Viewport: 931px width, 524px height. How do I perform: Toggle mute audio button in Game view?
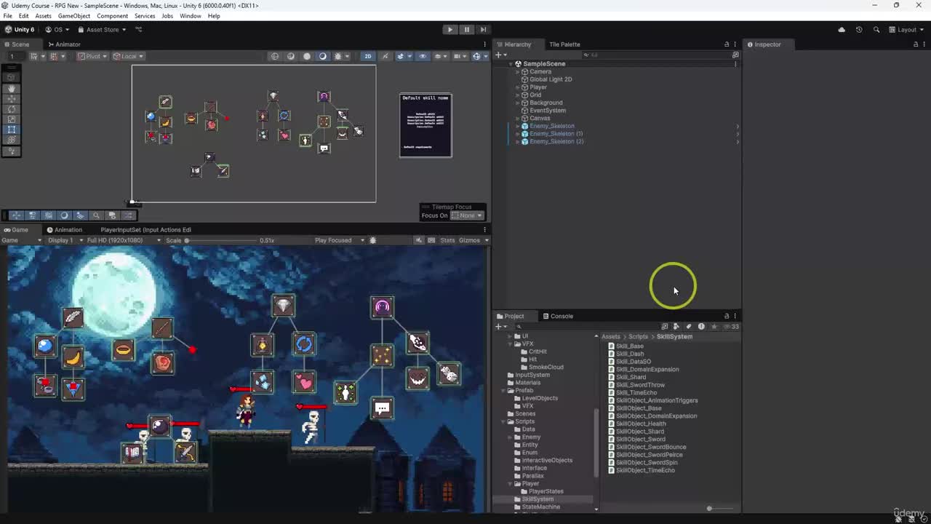click(419, 240)
